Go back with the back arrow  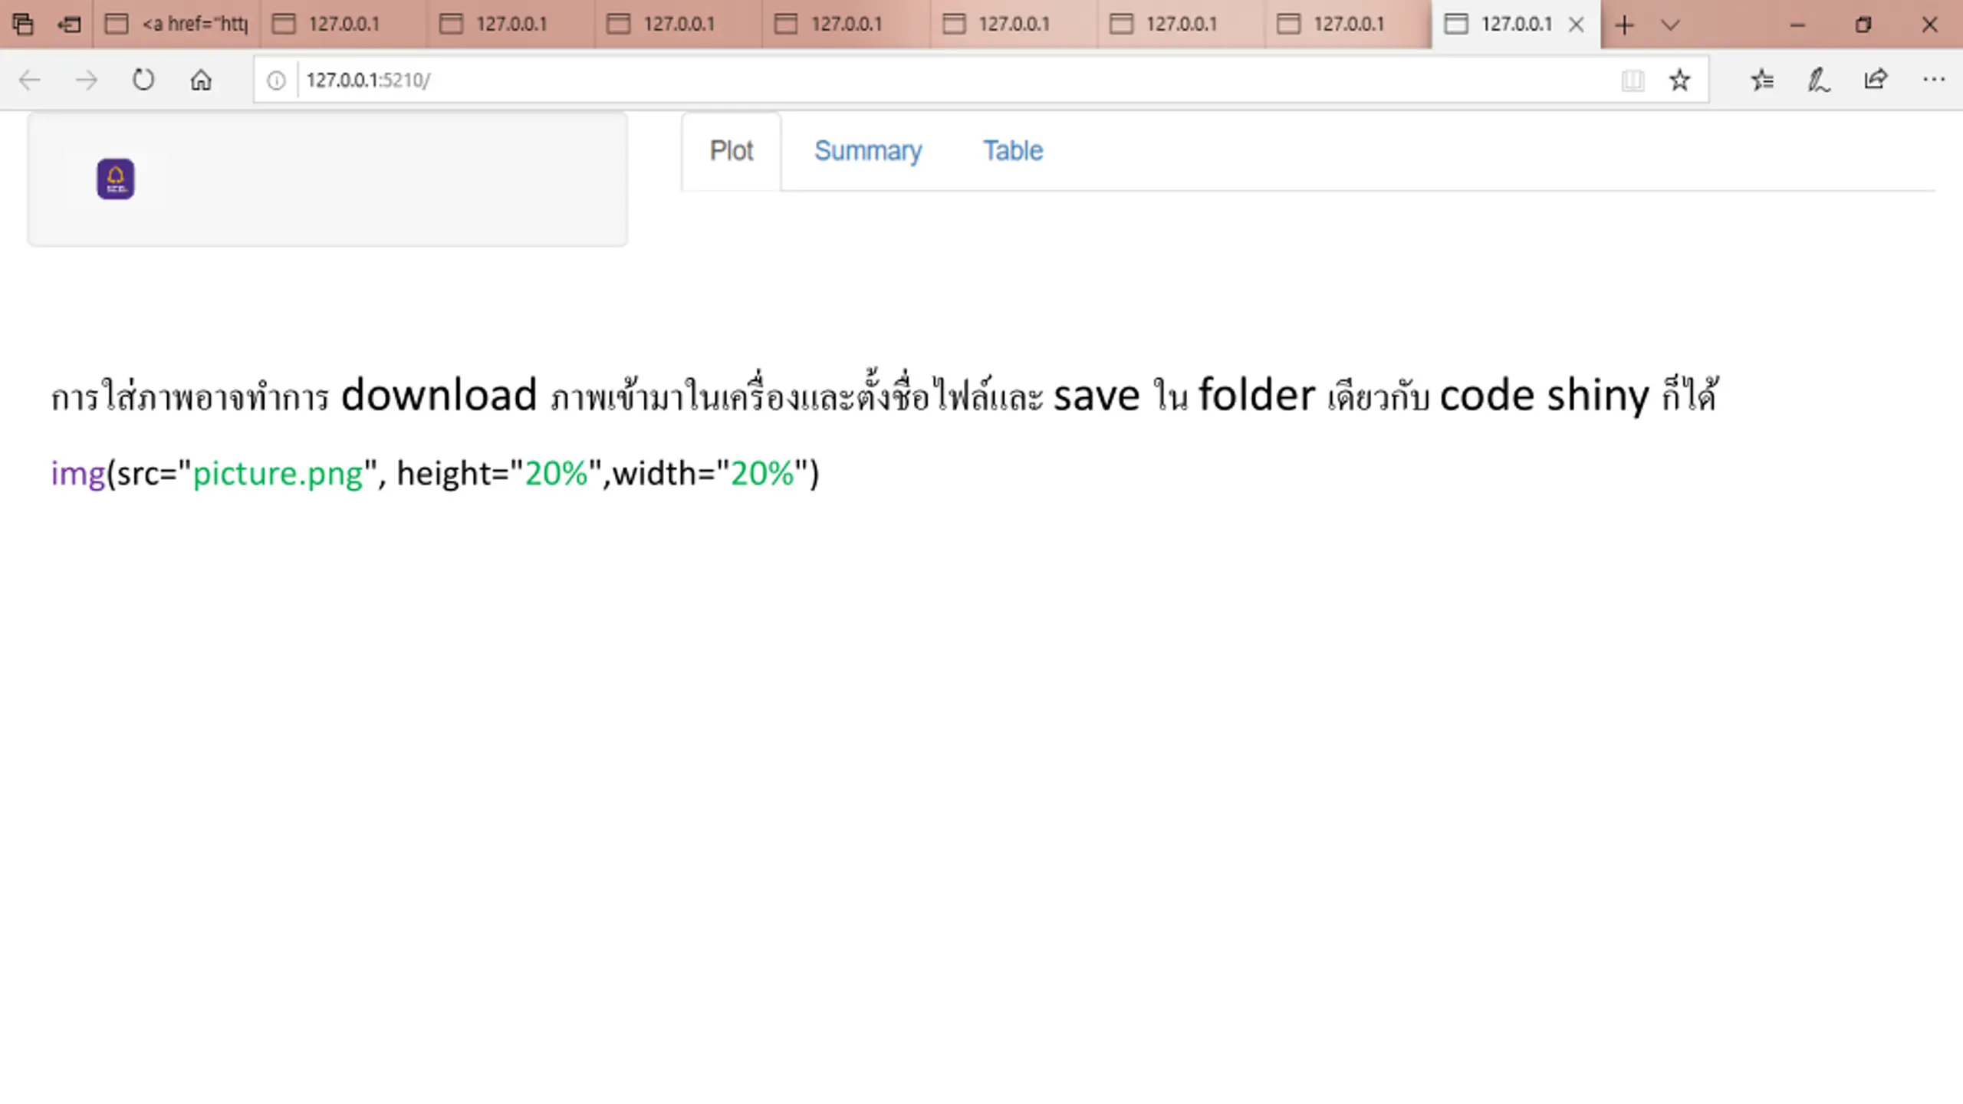(29, 80)
